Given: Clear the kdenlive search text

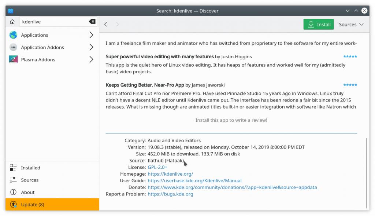Looking at the screenshot, I should coord(92,22).
